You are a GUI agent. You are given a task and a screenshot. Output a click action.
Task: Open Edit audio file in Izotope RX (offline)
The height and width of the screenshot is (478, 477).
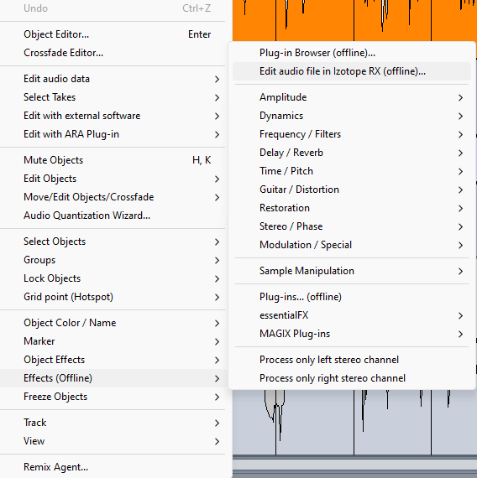[352, 71]
